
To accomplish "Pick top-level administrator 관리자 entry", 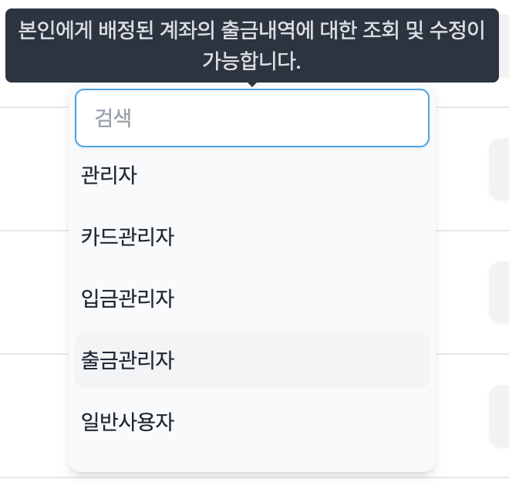I will pyautogui.click(x=109, y=175).
